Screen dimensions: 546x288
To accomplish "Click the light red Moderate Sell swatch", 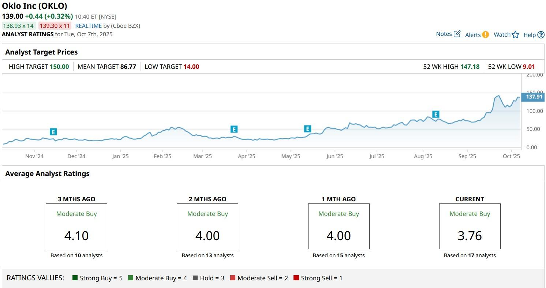I will [233, 278].
